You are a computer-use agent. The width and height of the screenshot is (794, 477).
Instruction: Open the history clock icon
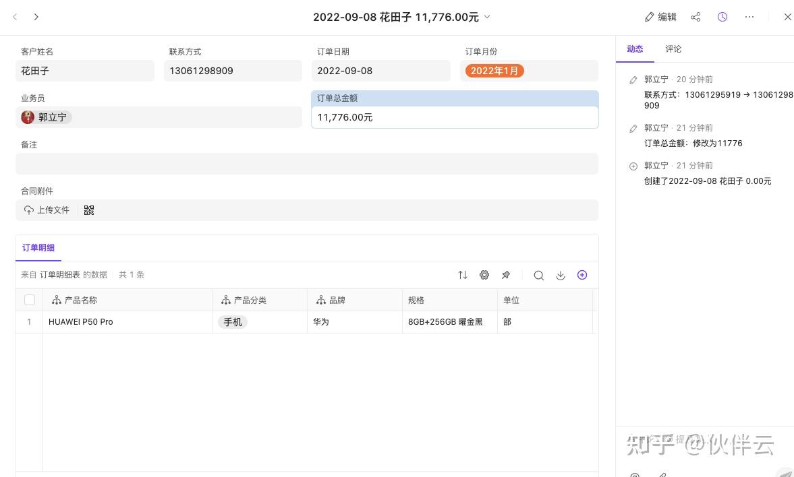click(x=722, y=17)
